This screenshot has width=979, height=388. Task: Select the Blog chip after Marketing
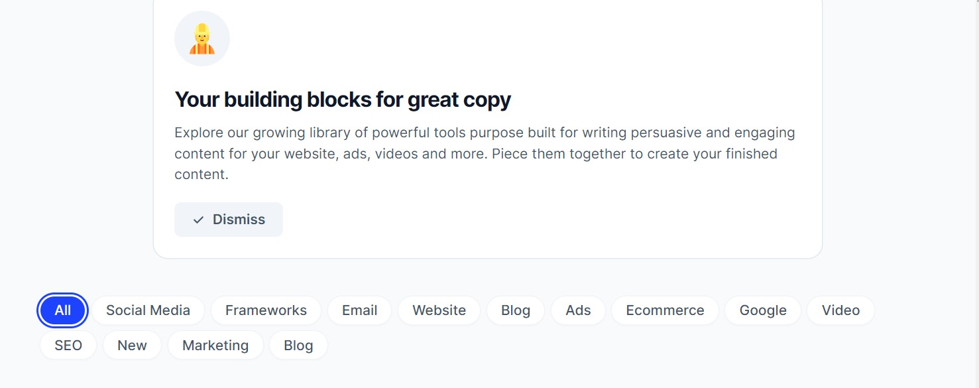point(298,346)
